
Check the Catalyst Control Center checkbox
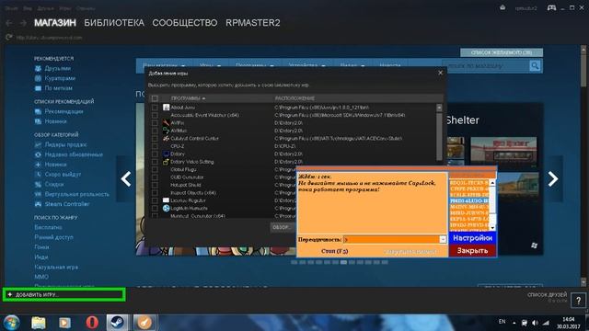155,139
